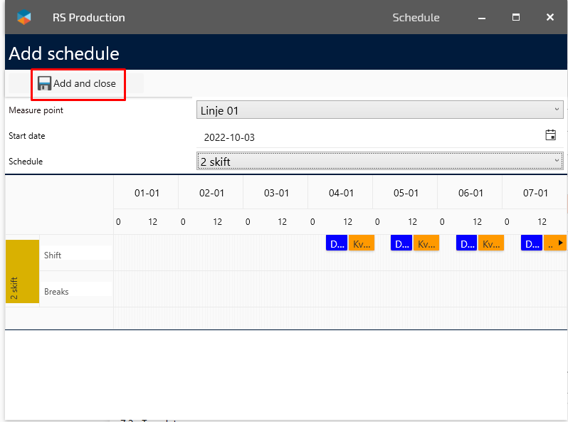Close the Schedule window
Image resolution: width=568 pixels, height=422 pixels.
coord(549,17)
